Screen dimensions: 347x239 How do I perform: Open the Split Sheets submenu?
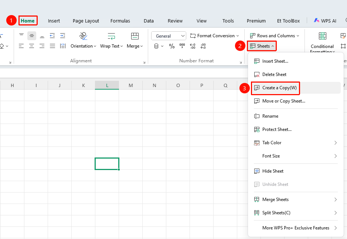pyautogui.click(x=295, y=213)
